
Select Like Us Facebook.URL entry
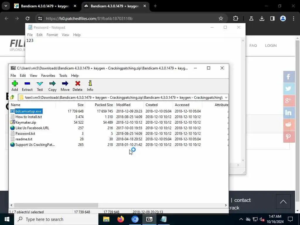click(32, 128)
